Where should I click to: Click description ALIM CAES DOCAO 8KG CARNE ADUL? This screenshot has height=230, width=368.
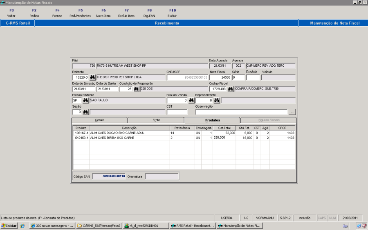(117, 133)
